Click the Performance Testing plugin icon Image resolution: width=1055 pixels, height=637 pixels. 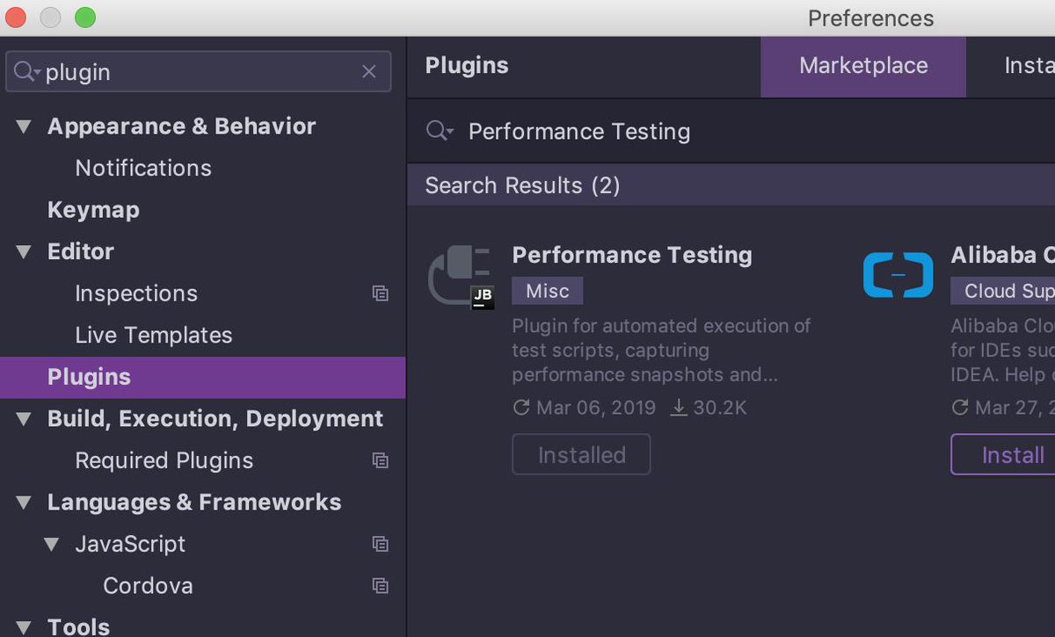[461, 278]
